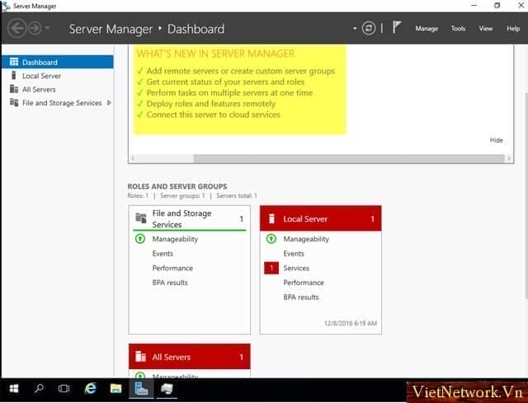
Task: Click Manageability status icon in Local Server tile
Action: [x=271, y=239]
